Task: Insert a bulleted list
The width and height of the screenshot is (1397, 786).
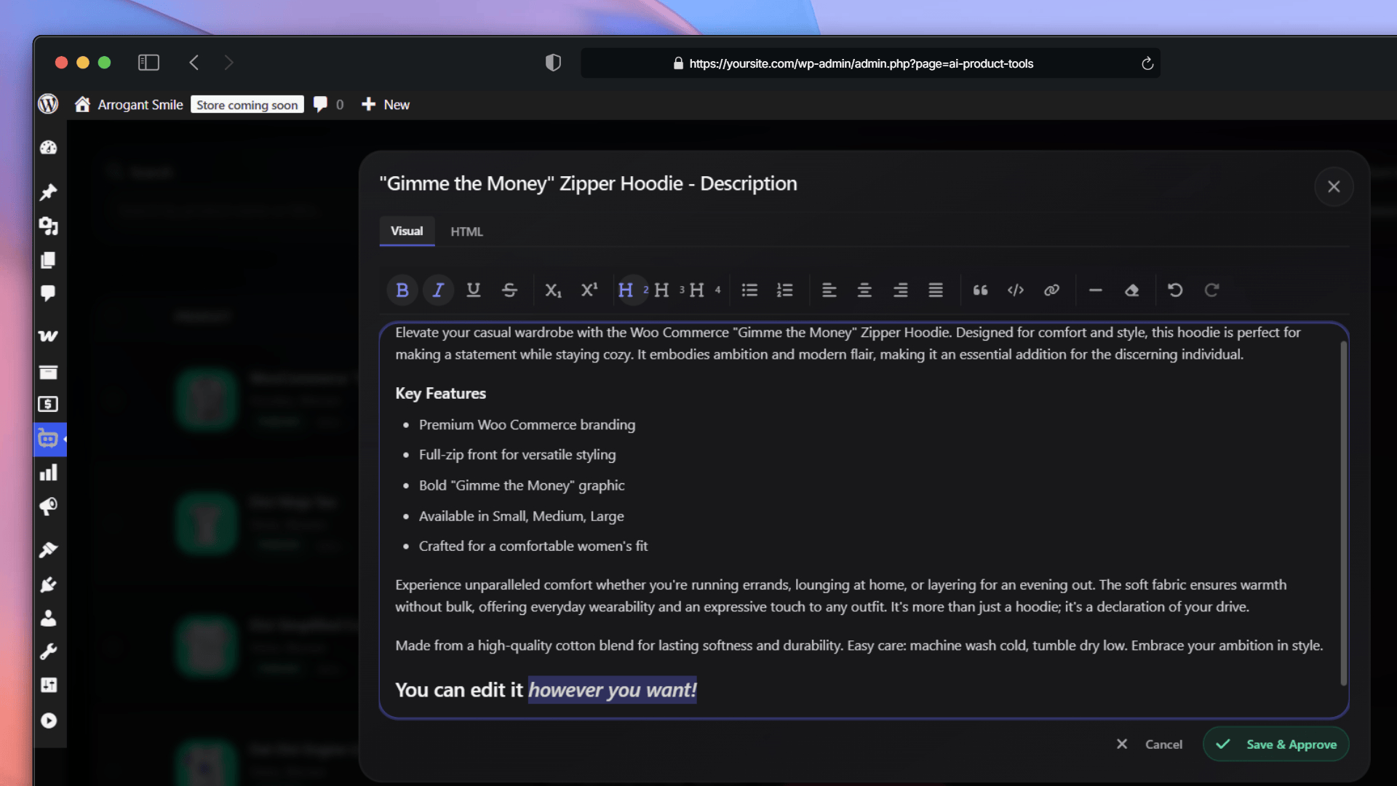Action: tap(749, 290)
